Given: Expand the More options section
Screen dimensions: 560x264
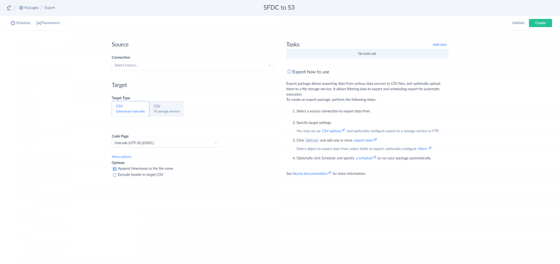Looking at the screenshot, I should click(121, 157).
